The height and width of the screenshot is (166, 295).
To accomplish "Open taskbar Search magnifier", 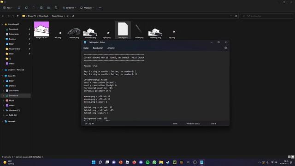I will coord(100,162).
